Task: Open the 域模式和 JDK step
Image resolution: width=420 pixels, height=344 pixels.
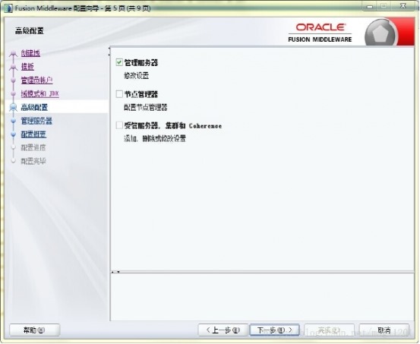Action: tap(40, 93)
